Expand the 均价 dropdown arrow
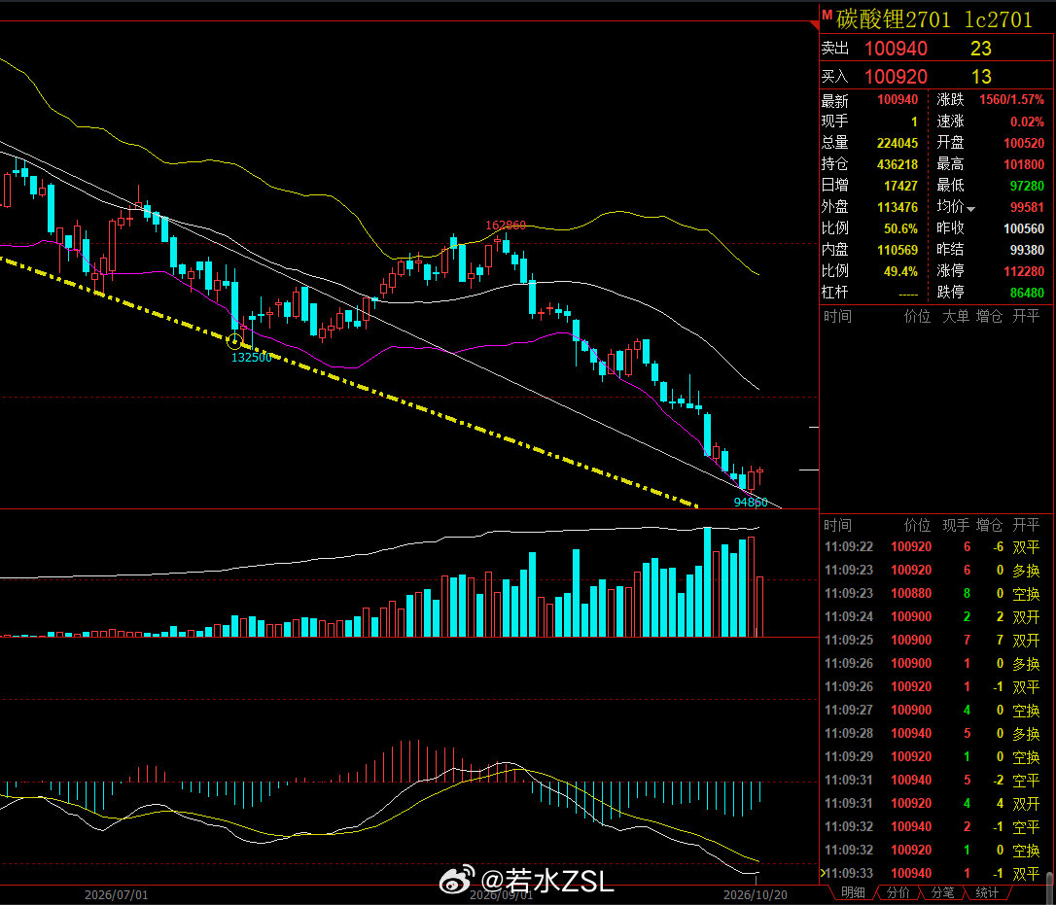This screenshot has height=905, width=1056. tap(970, 209)
